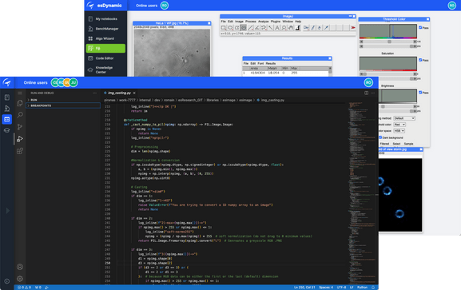
Task: Select the Angle tool in ImageJ
Action: click(x=257, y=28)
